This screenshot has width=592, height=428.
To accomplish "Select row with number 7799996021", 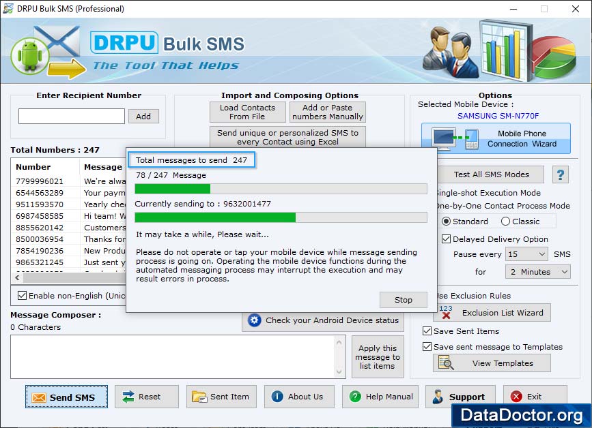I will coord(70,181).
